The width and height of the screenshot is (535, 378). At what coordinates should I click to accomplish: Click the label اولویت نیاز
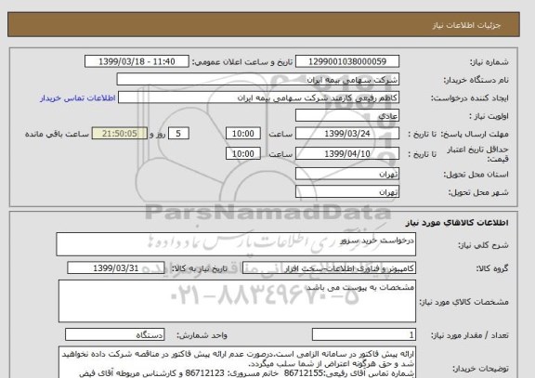(489, 116)
